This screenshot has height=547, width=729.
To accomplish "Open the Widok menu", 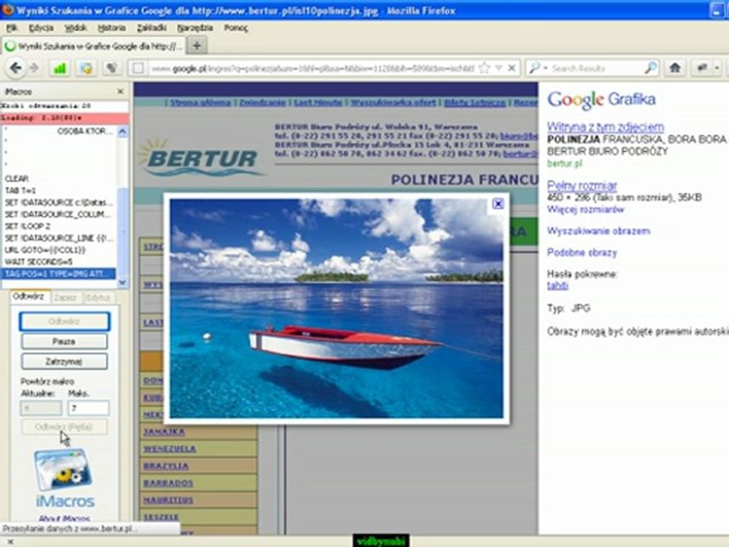I will (75, 28).
